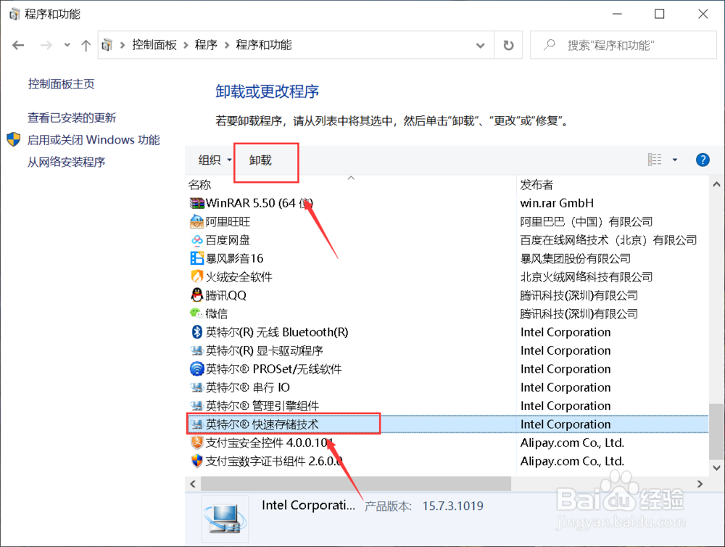Expand the breadcrumb arrow after 程序
Image resolution: width=725 pixels, height=547 pixels.
(x=227, y=45)
